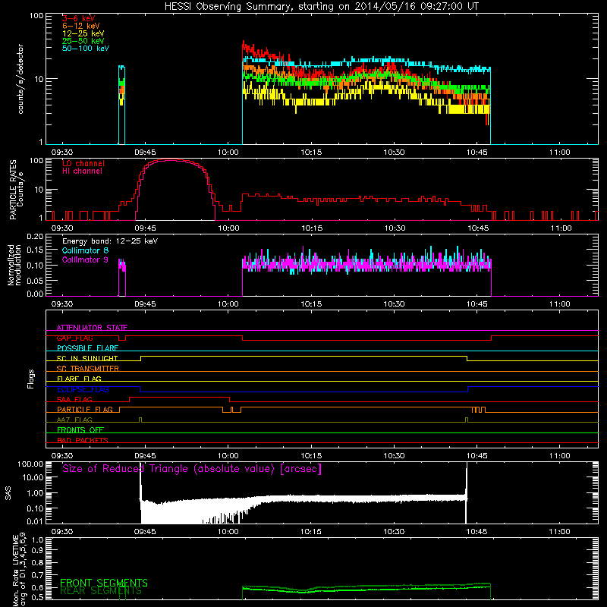Image resolution: width=607 pixels, height=607 pixels.
Task: Click the BAD_PACKETS flag label
Action: [83, 440]
